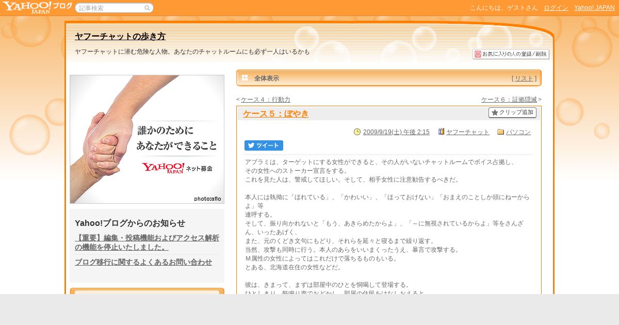
Task: Open the パソコン category link
Action: pyautogui.click(x=518, y=132)
